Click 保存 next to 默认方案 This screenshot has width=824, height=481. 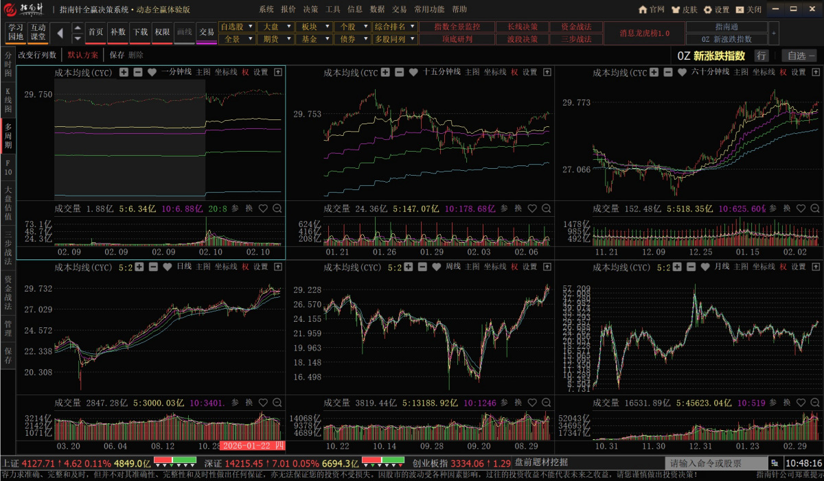117,55
